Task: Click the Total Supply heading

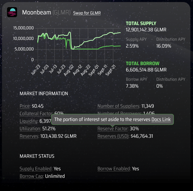Action: pyautogui.click(x=141, y=23)
